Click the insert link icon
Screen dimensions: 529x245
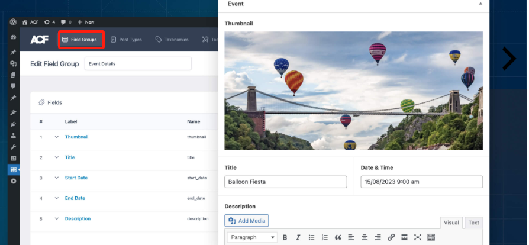391,237
